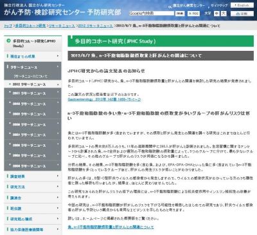Viewport: 257px width, 235px height.
Task: Expand the 現在までの成果 sidebar section arrow
Action: click(58, 56)
